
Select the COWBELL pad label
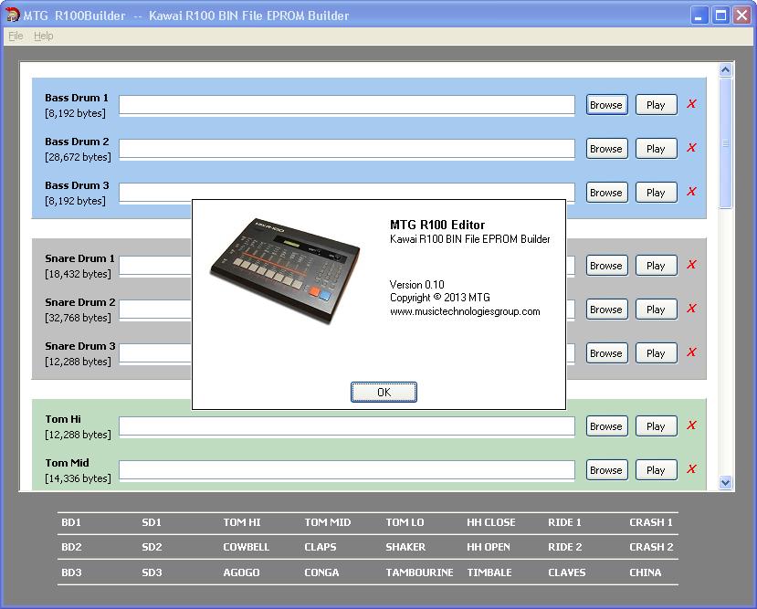pos(247,547)
